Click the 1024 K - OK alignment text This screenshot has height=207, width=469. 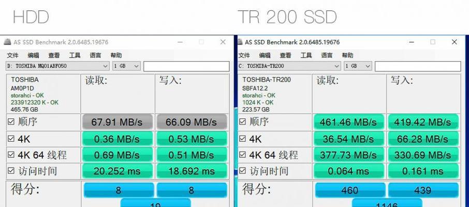pyautogui.click(x=258, y=102)
